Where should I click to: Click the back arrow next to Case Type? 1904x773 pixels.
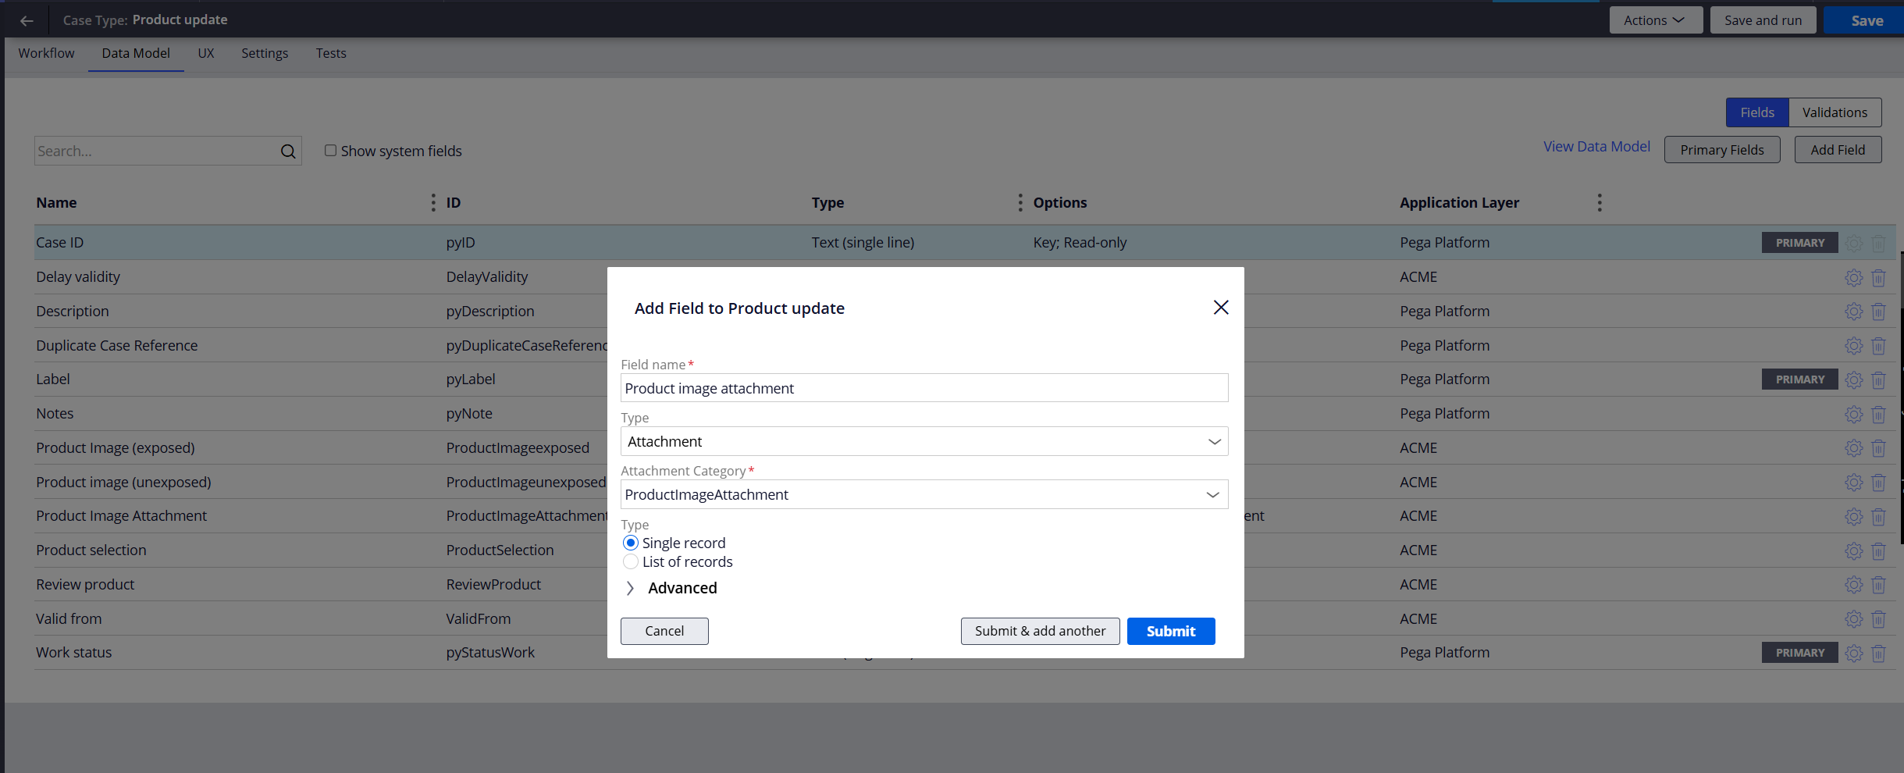27,20
